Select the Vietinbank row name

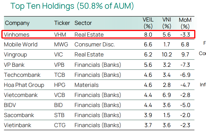click(18, 125)
